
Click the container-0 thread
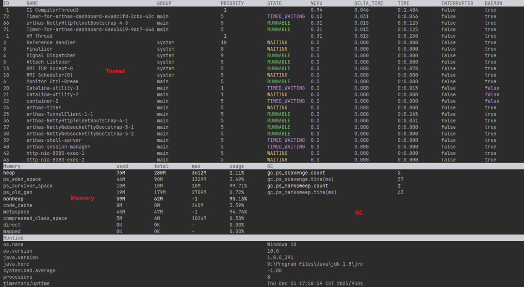42,101
